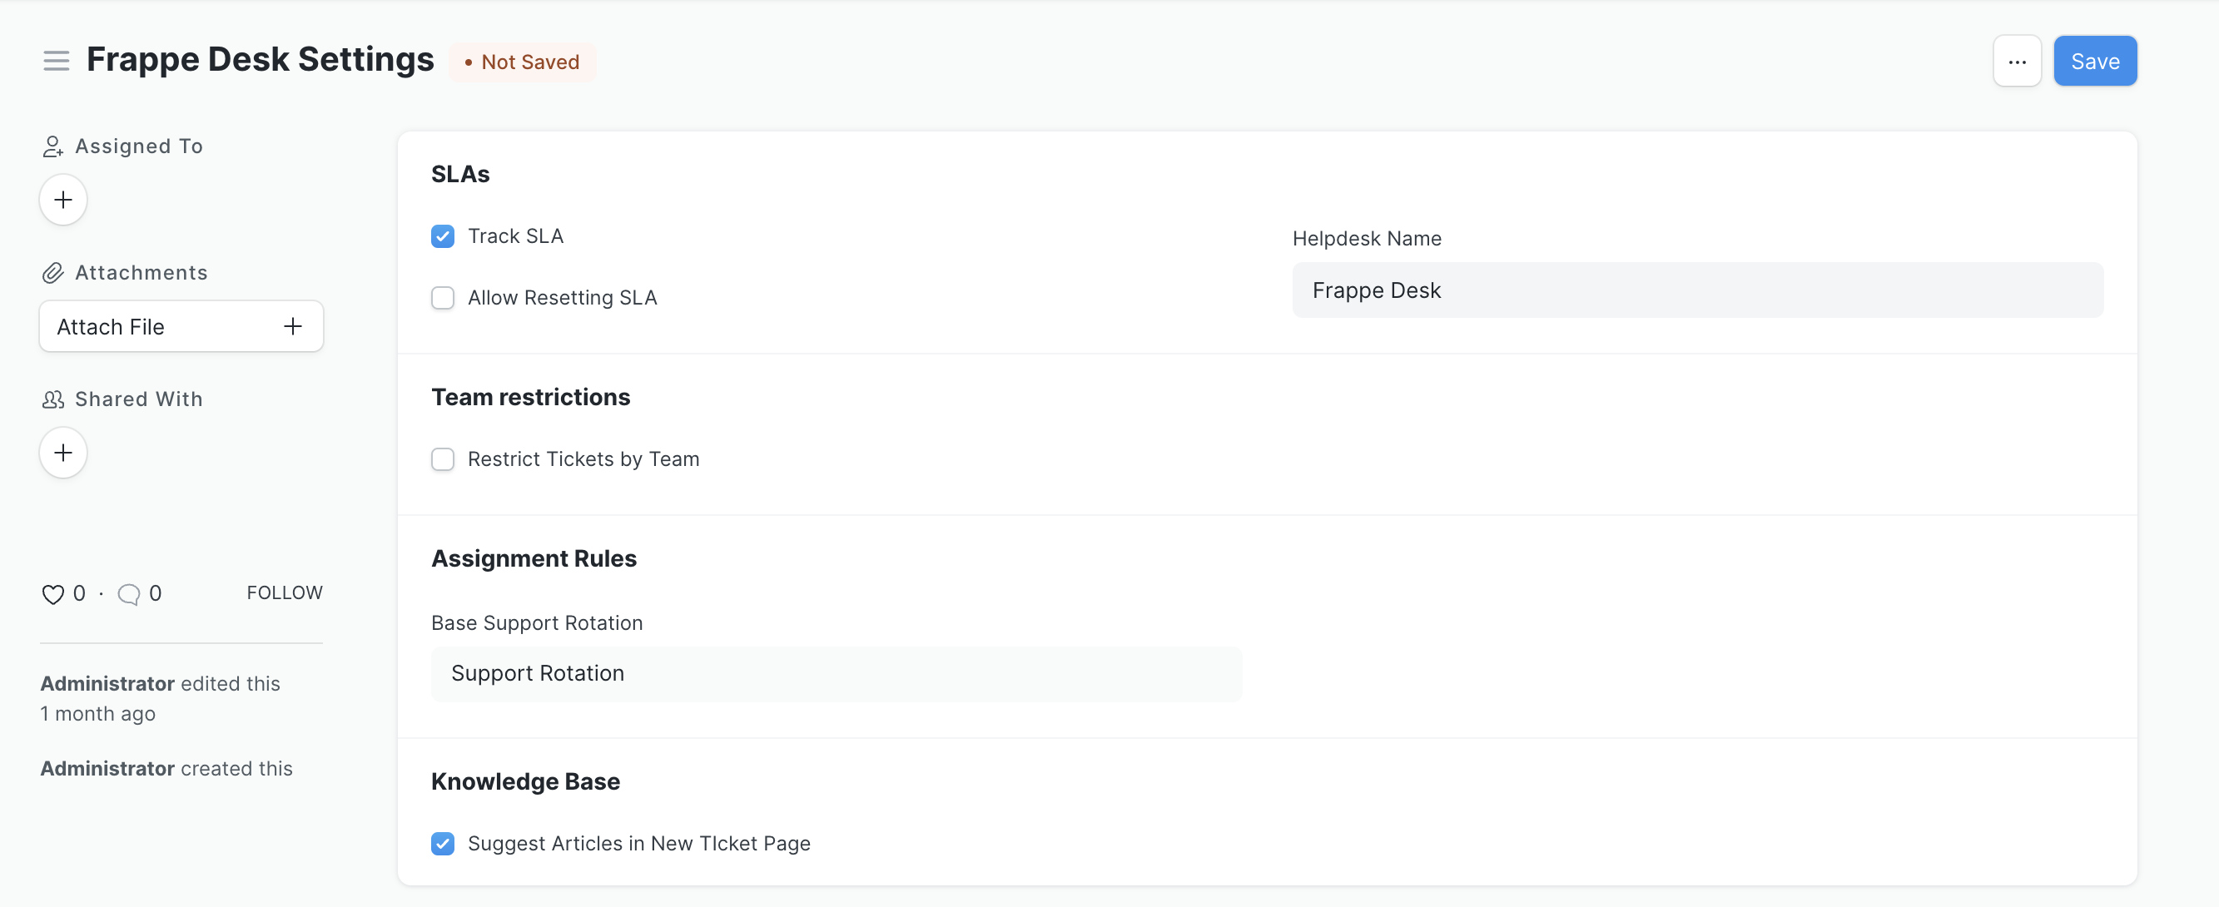The image size is (2219, 907).
Task: Enable Restrict Tickets by Team
Action: [443, 459]
